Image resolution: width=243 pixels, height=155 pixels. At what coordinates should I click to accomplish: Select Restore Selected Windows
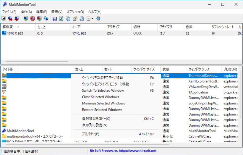116,110
